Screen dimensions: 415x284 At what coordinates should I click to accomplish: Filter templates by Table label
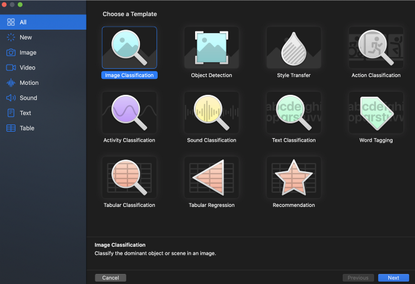(27, 128)
